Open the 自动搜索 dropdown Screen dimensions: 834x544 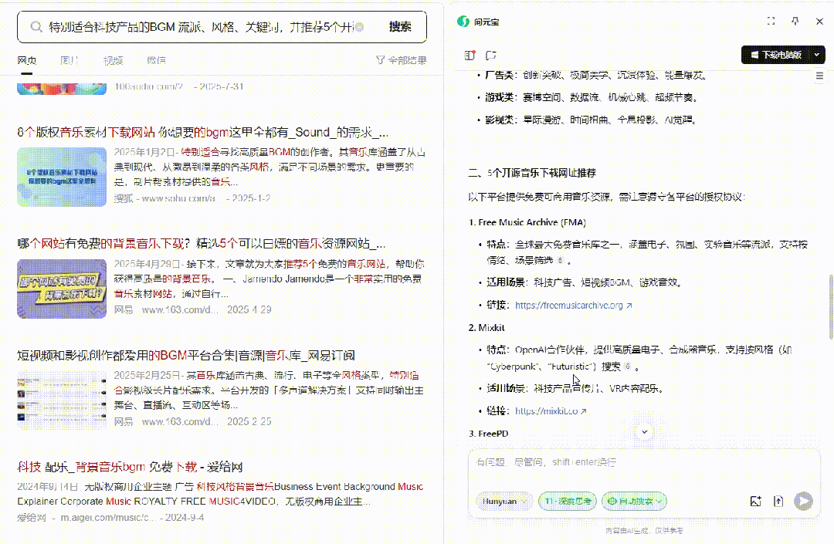pos(634,502)
